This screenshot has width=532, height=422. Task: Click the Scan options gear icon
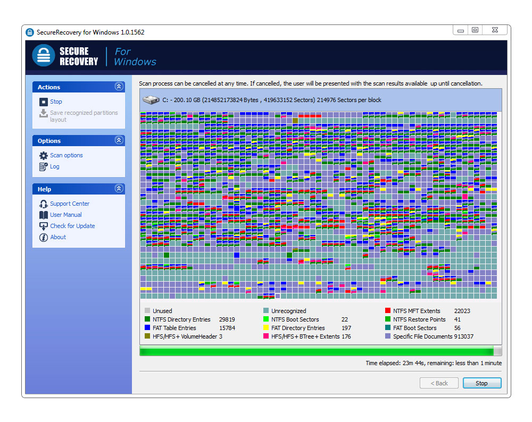pos(44,155)
